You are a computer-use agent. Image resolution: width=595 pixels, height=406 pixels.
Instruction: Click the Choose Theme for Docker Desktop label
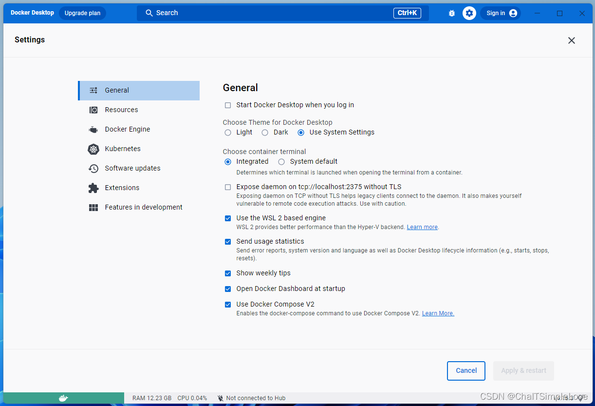pos(278,122)
